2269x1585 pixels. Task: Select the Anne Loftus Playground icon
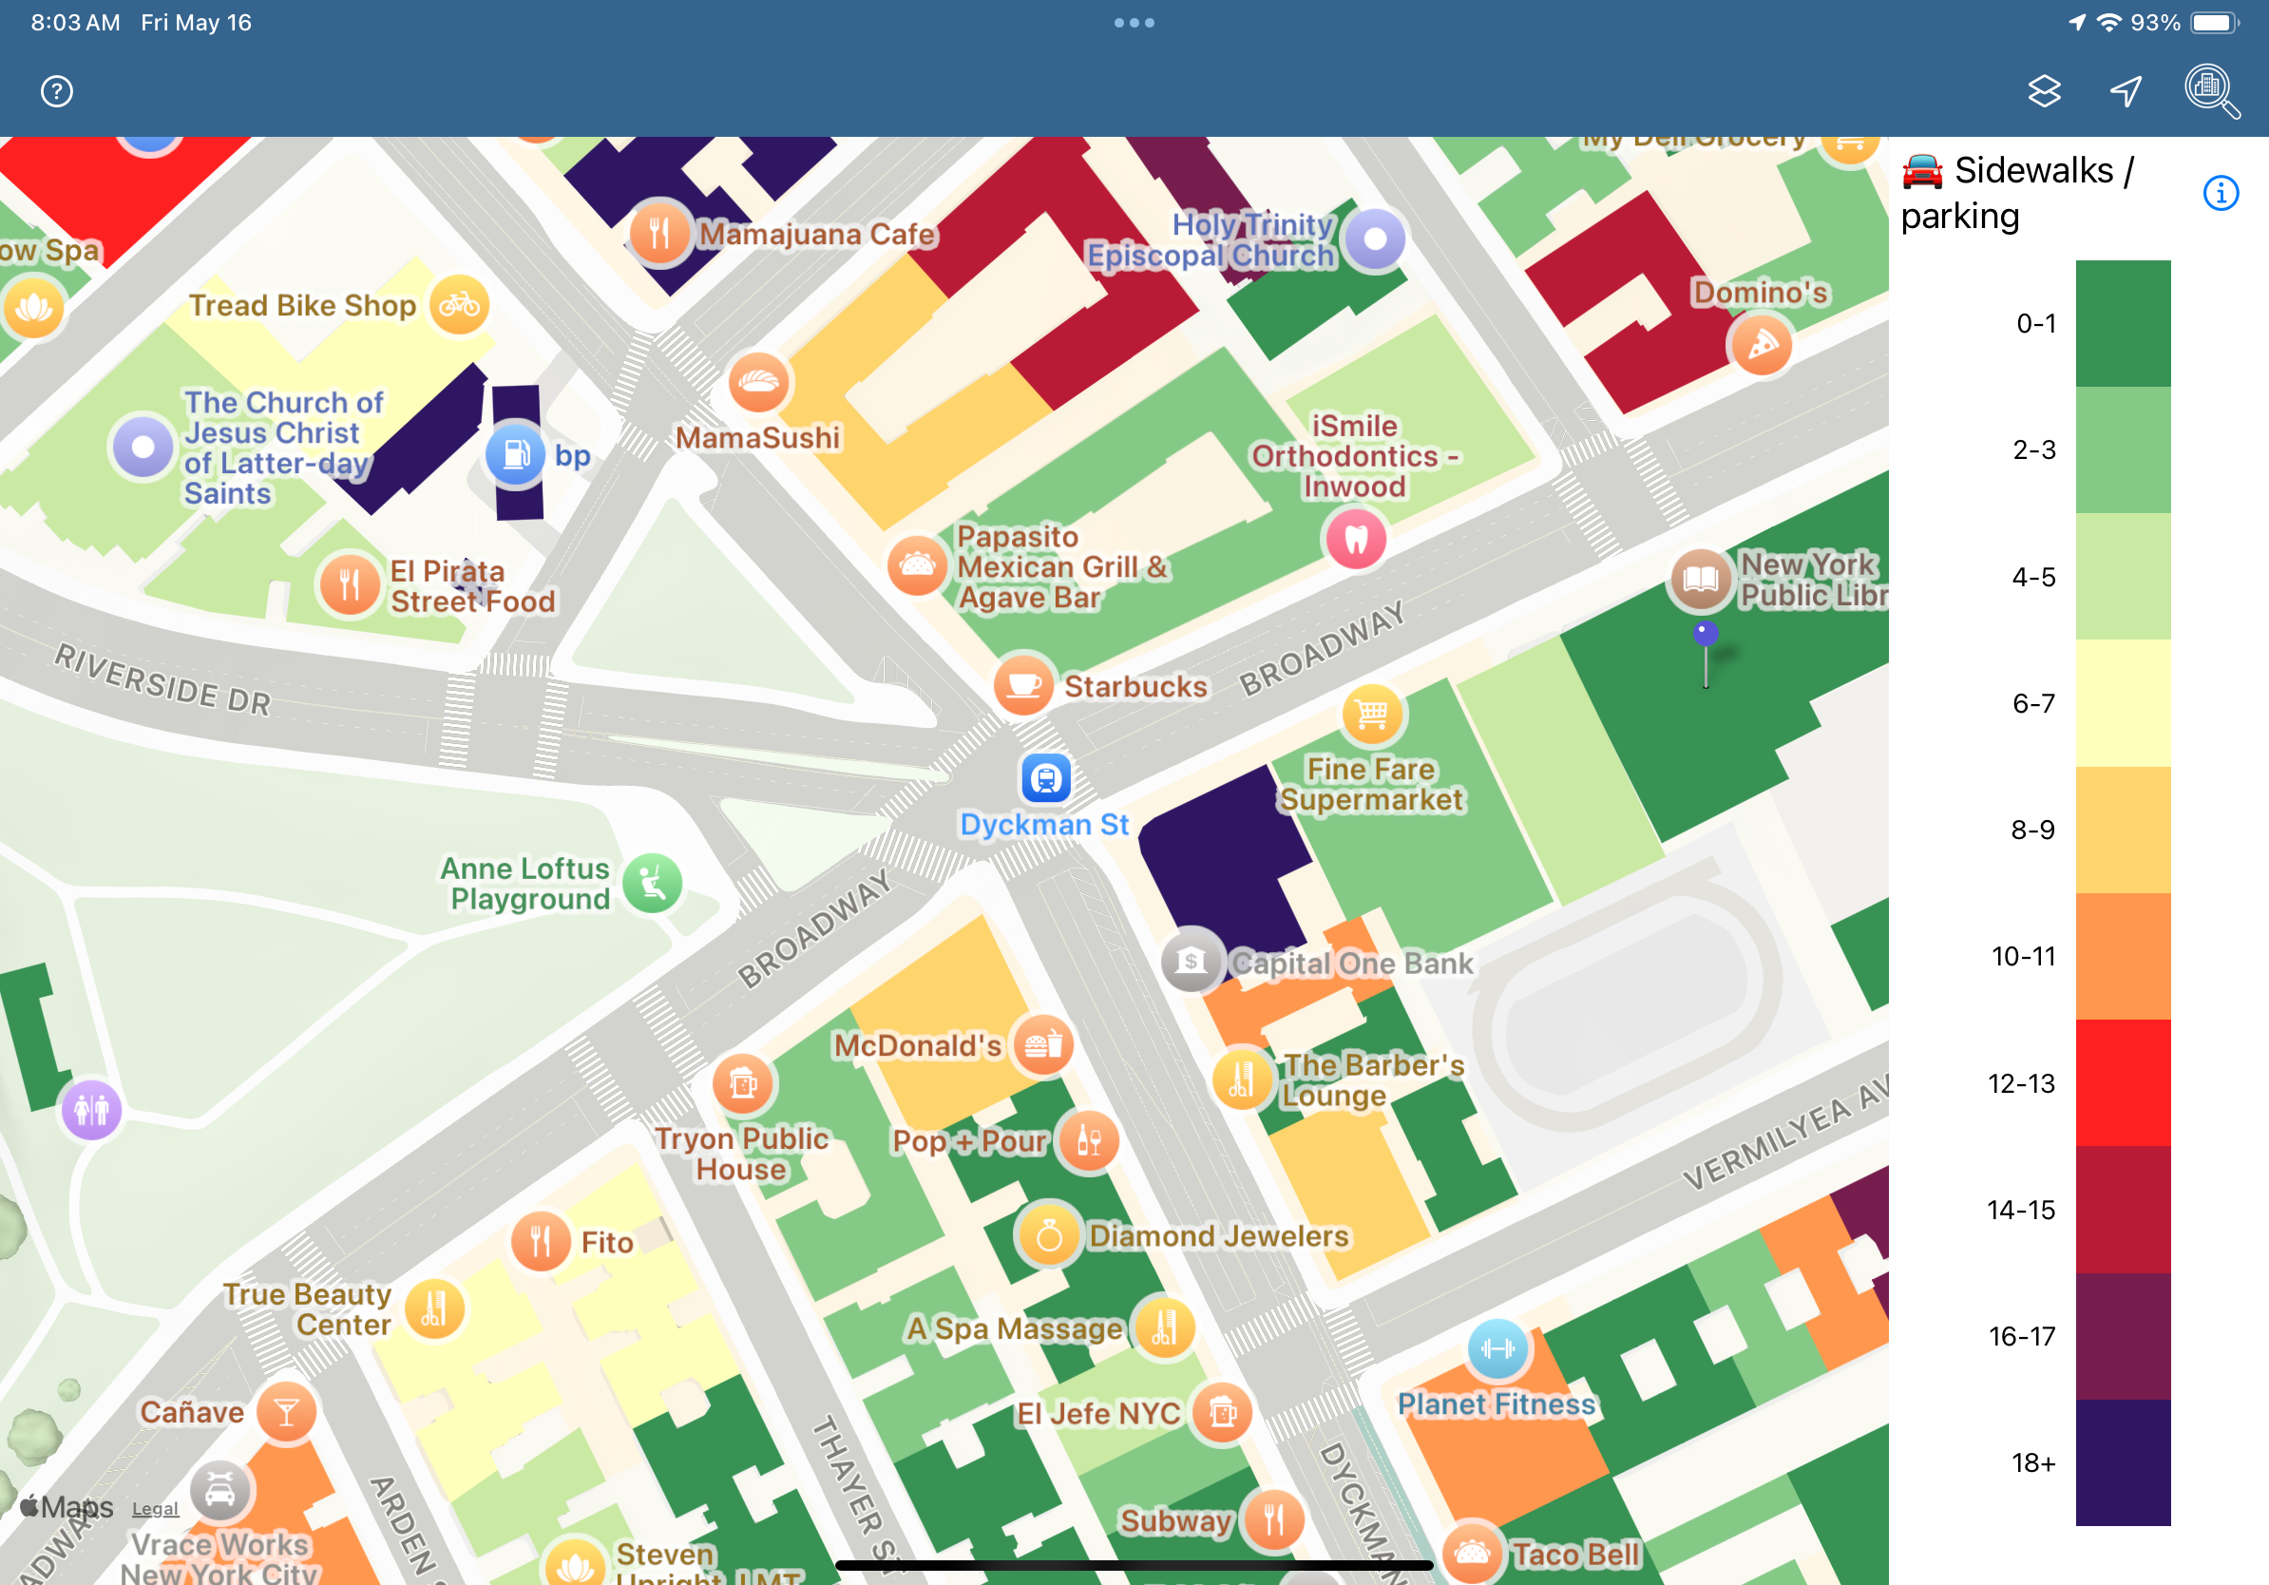click(x=652, y=883)
